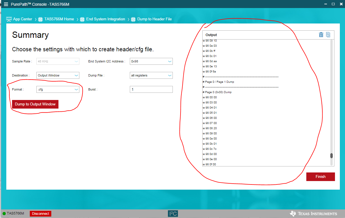Click the Output scrollbar track near top
This screenshot has width=345, height=218.
pos(332,43)
